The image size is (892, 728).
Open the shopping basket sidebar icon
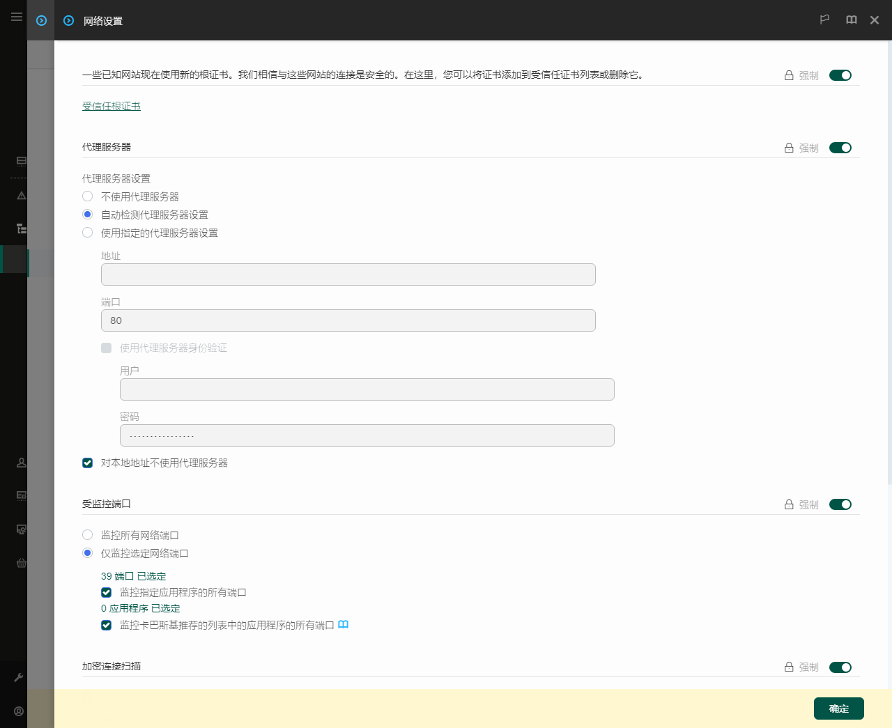coord(22,563)
